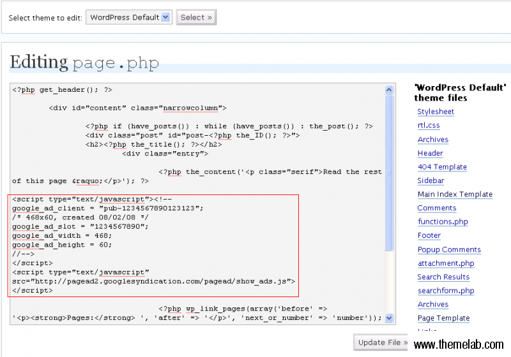Open the Popup Comments file
This screenshot has height=357, width=511.
click(x=449, y=249)
